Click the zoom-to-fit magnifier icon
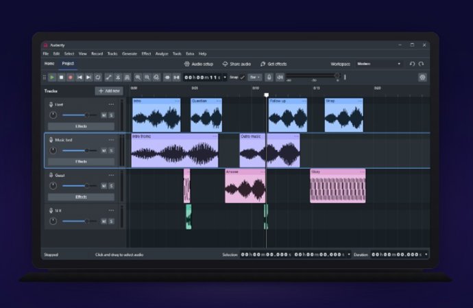The width and height of the screenshot is (473, 308). [x=156, y=78]
